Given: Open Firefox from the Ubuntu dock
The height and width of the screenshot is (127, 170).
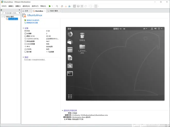Looking at the screenshot, I should click(70, 34).
